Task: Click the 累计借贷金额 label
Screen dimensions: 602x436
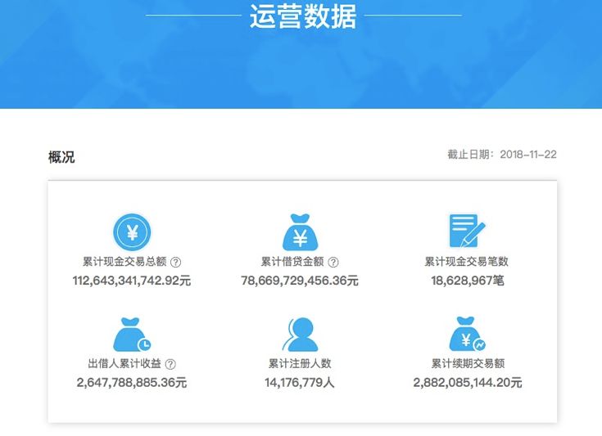Action: (292, 262)
